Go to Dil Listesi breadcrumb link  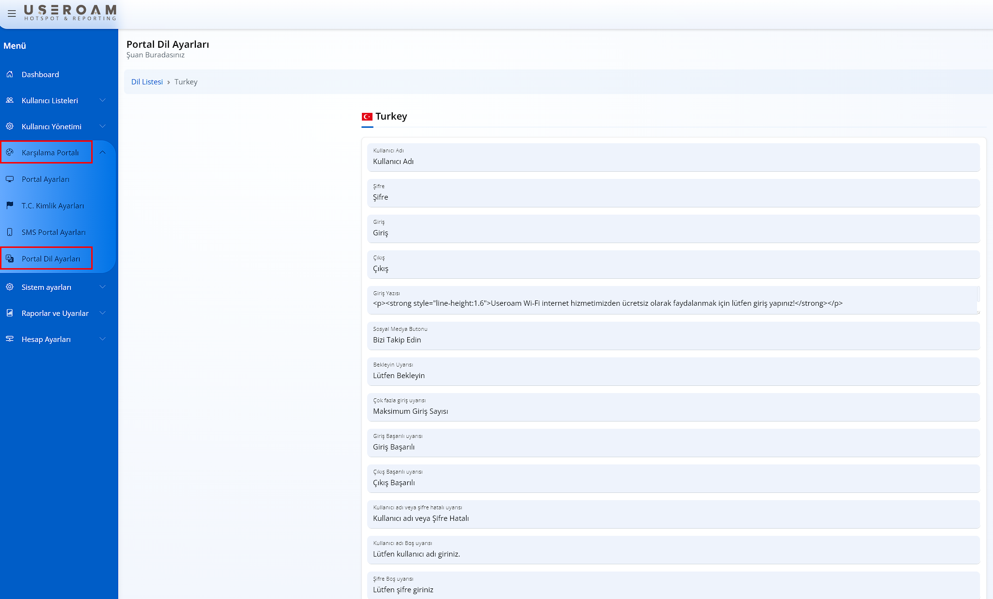click(x=147, y=82)
